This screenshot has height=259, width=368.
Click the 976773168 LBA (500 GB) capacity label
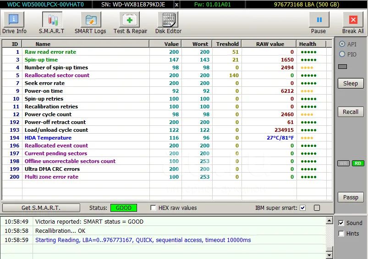307,5
